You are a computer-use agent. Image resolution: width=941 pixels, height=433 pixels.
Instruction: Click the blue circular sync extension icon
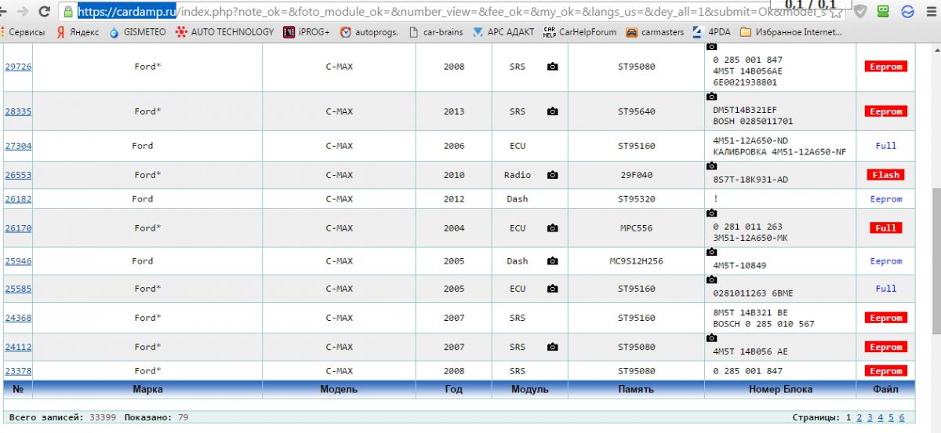click(x=908, y=12)
